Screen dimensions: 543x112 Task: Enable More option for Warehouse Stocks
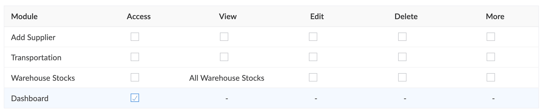(491, 77)
